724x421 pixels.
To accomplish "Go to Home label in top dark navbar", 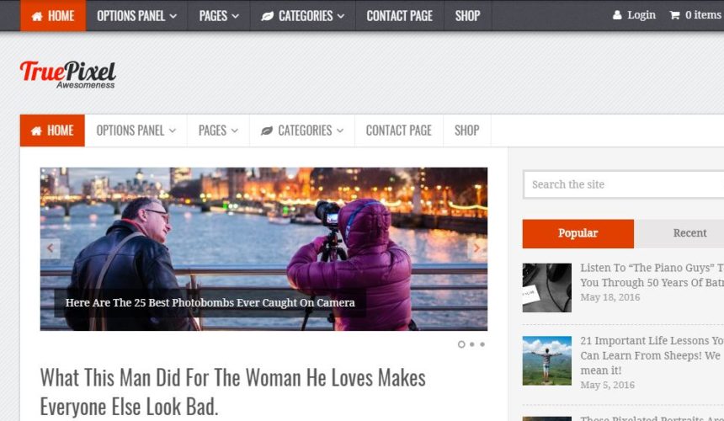I will [61, 16].
